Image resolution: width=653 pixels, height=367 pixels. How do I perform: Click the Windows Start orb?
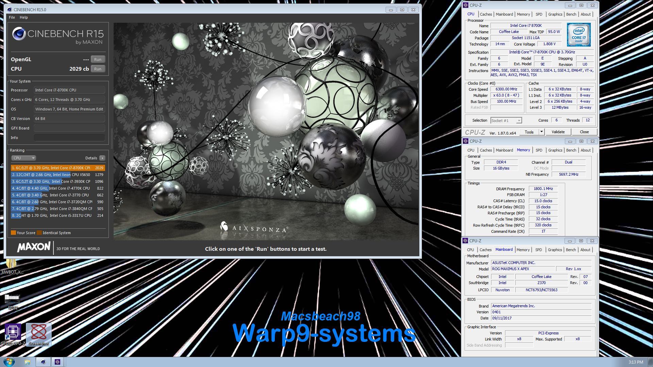[x=9, y=362]
